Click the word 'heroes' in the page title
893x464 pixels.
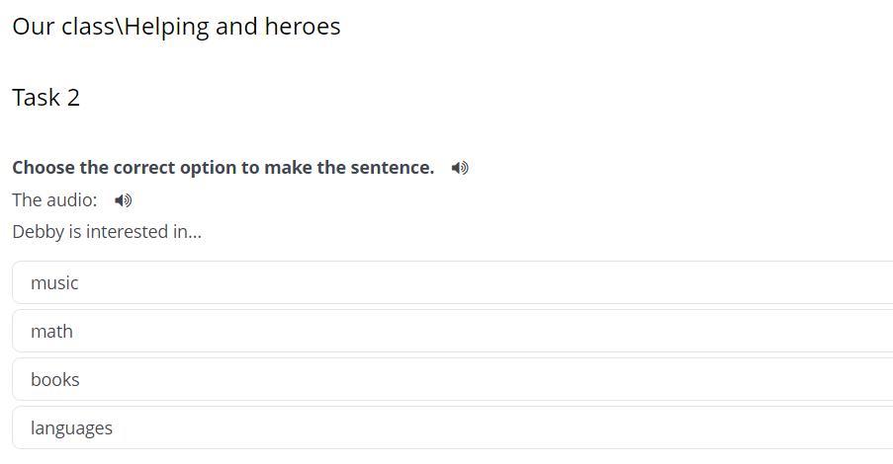click(x=303, y=27)
